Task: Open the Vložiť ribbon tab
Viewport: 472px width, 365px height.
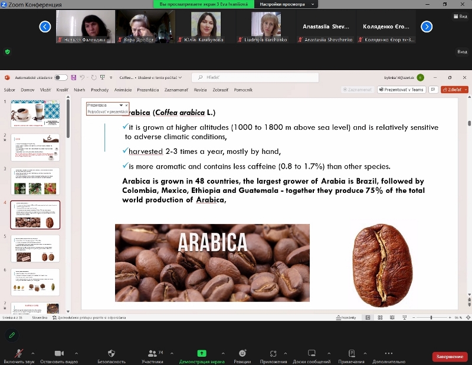Action: [45, 90]
